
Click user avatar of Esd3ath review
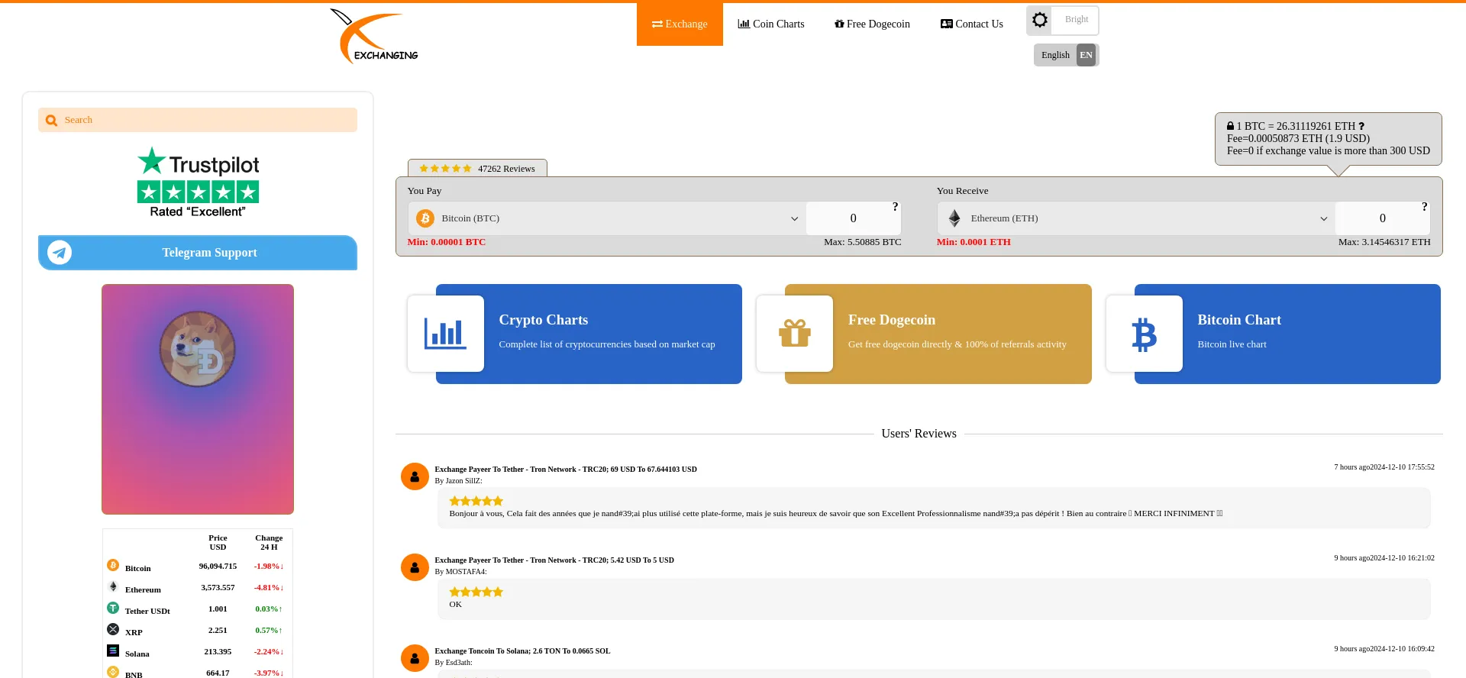click(415, 658)
